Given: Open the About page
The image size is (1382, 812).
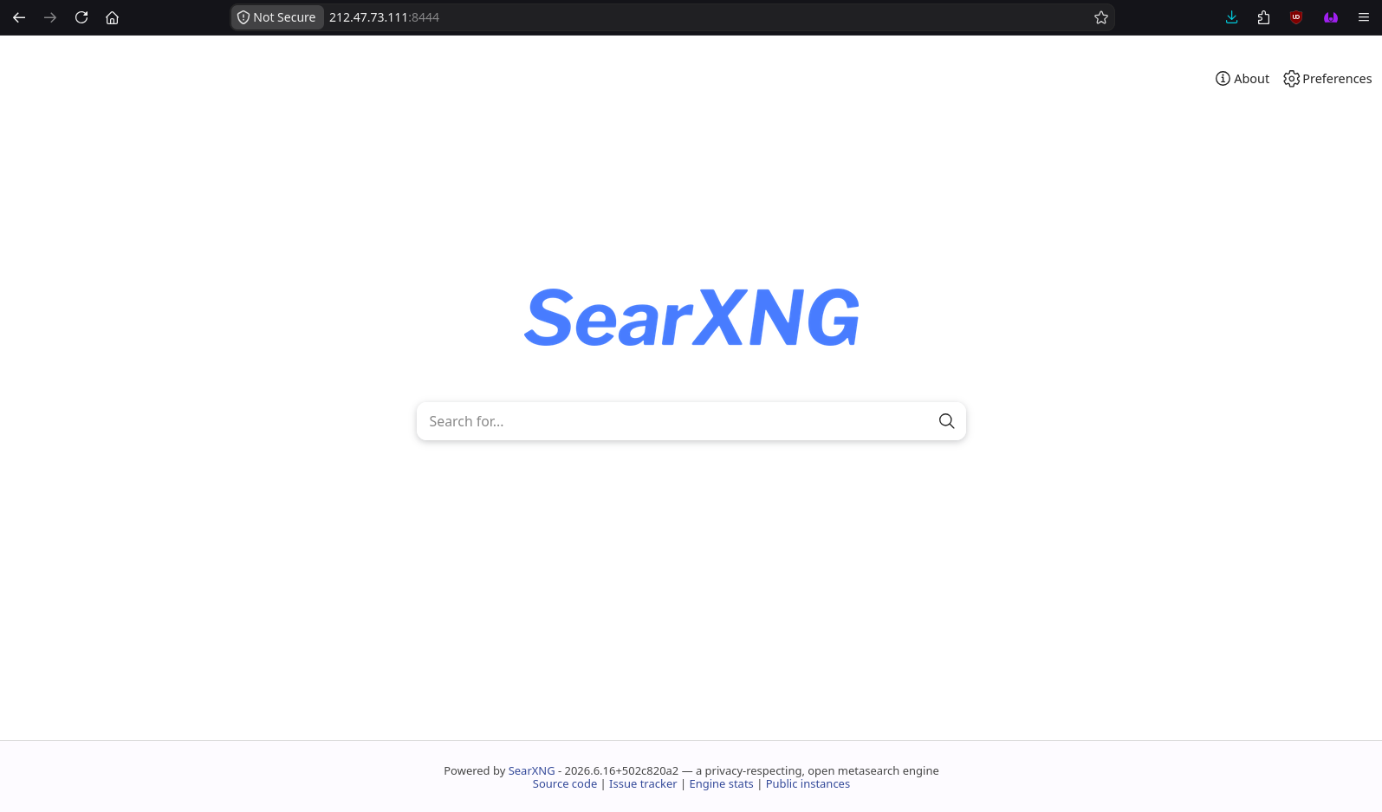Looking at the screenshot, I should (1243, 79).
